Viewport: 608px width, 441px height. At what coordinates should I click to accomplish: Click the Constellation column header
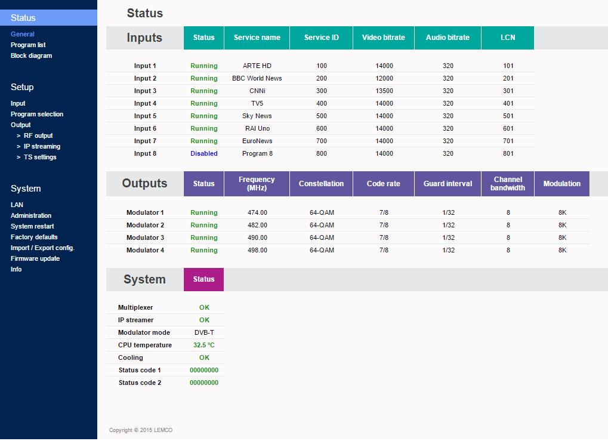point(322,184)
